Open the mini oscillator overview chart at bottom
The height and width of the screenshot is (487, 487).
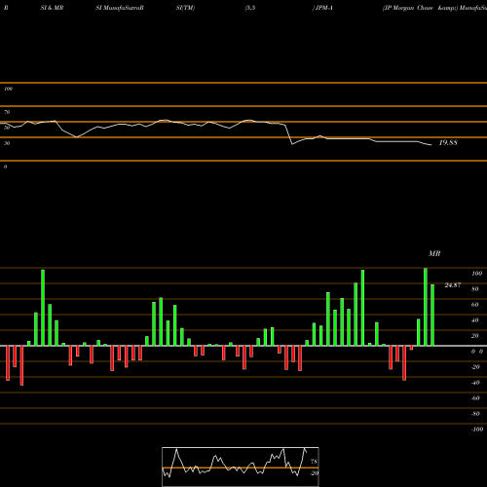click(241, 467)
